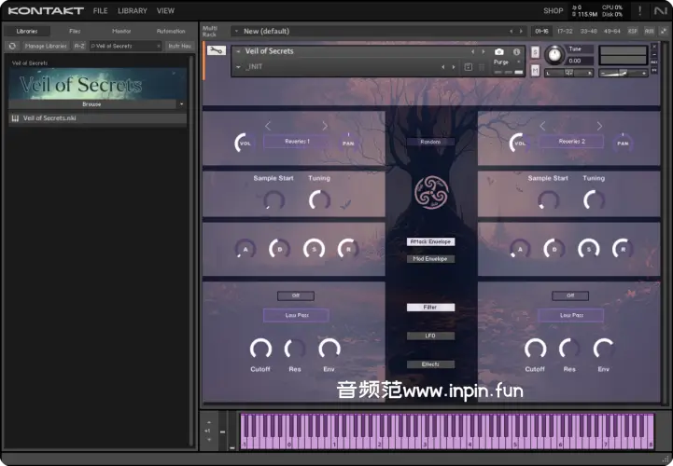This screenshot has width=673, height=466.
Task: Click the triskelion emblem in center
Action: point(431,193)
